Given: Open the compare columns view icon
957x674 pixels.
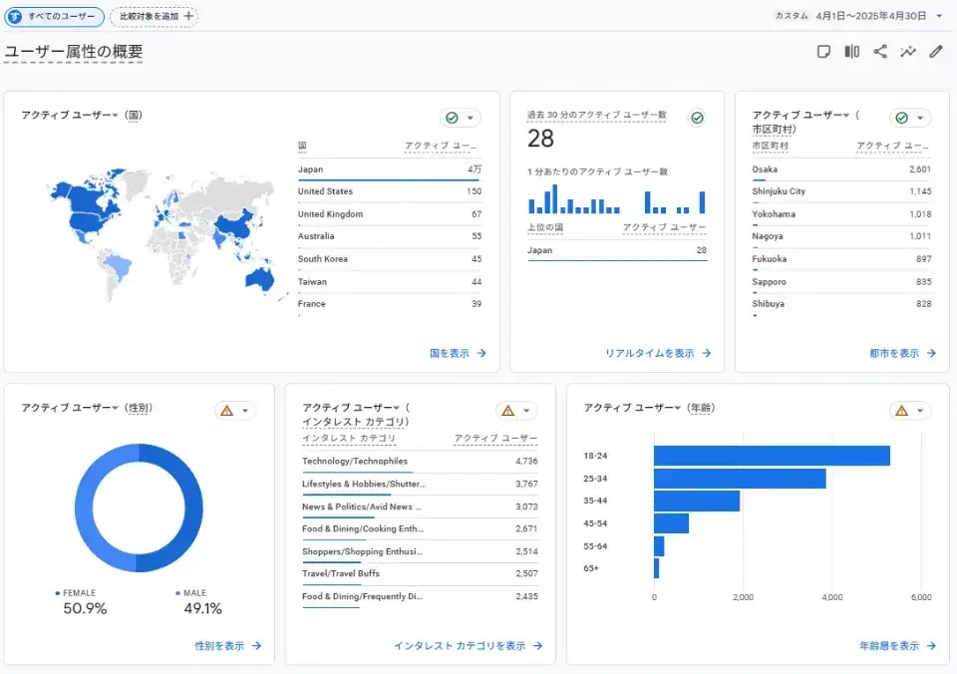Looking at the screenshot, I should (851, 52).
